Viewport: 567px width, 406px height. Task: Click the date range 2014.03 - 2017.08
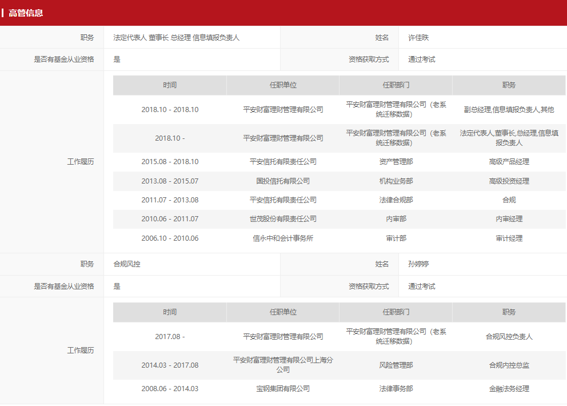170,365
